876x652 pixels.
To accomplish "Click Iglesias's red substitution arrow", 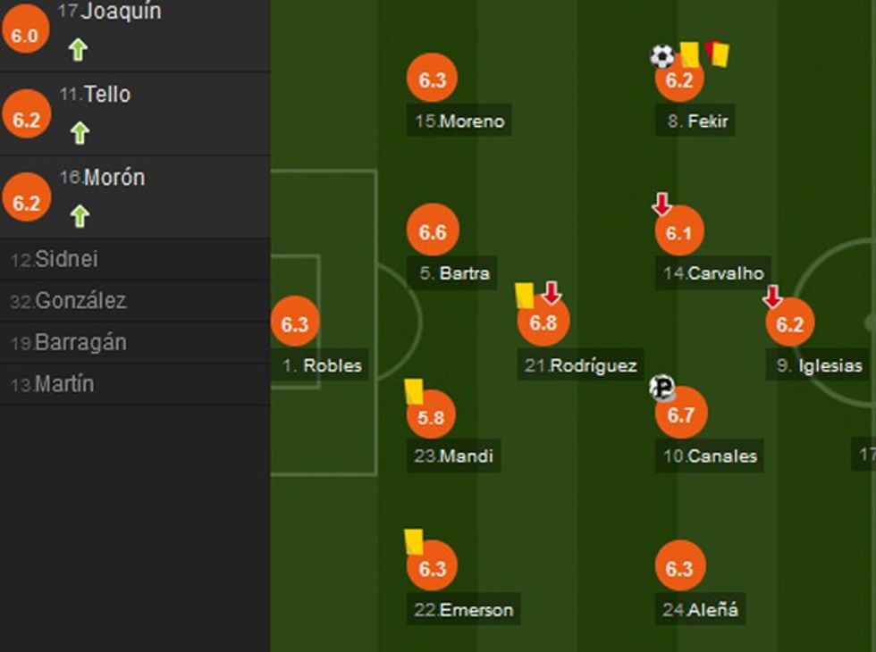I will tap(772, 297).
